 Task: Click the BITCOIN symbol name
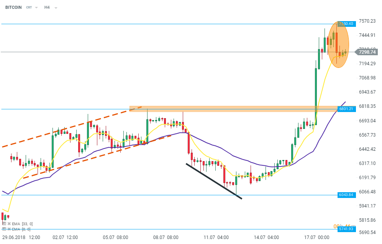13,7
